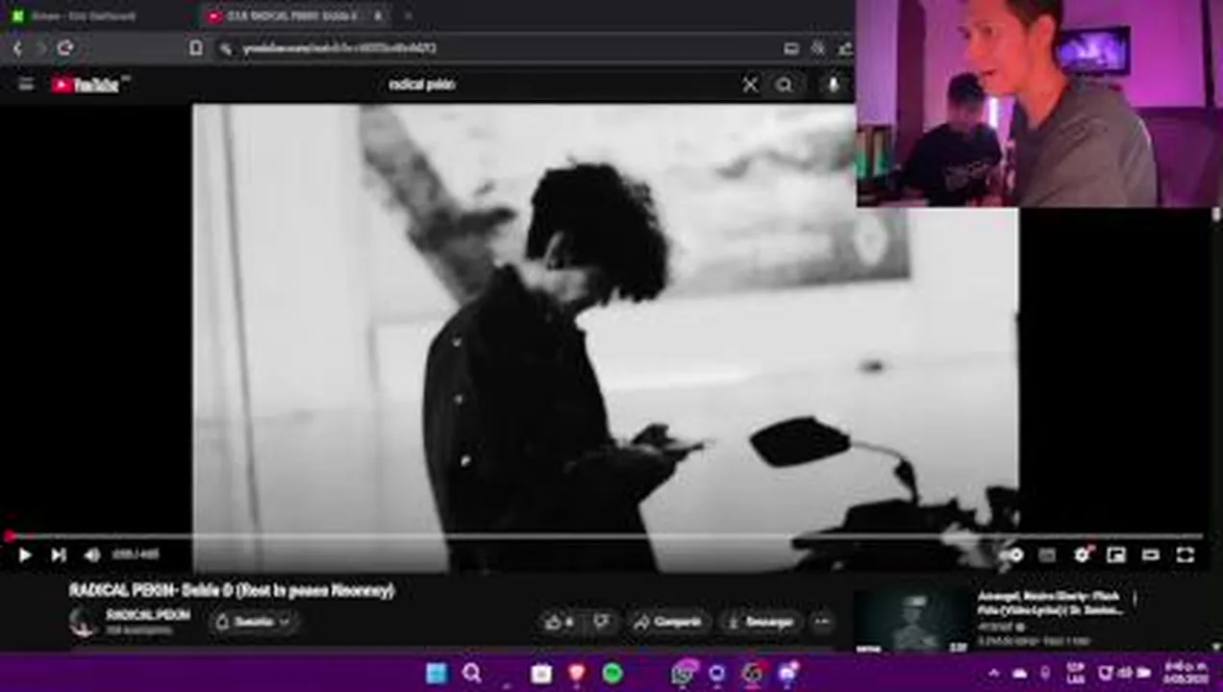This screenshot has width=1223, height=692.
Task: Open options for the suggested video
Action: click(x=1136, y=599)
